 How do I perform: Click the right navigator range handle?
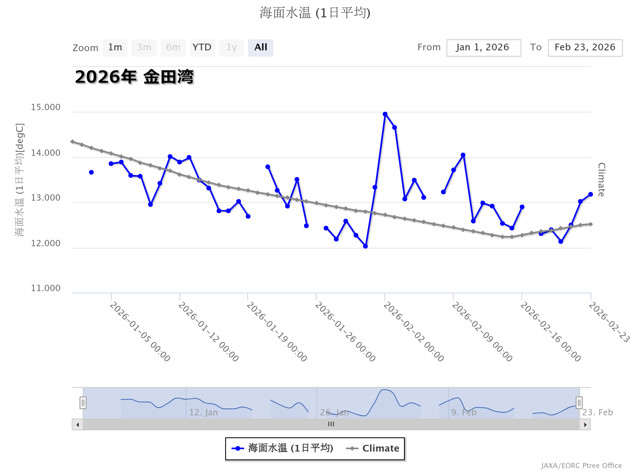point(579,403)
